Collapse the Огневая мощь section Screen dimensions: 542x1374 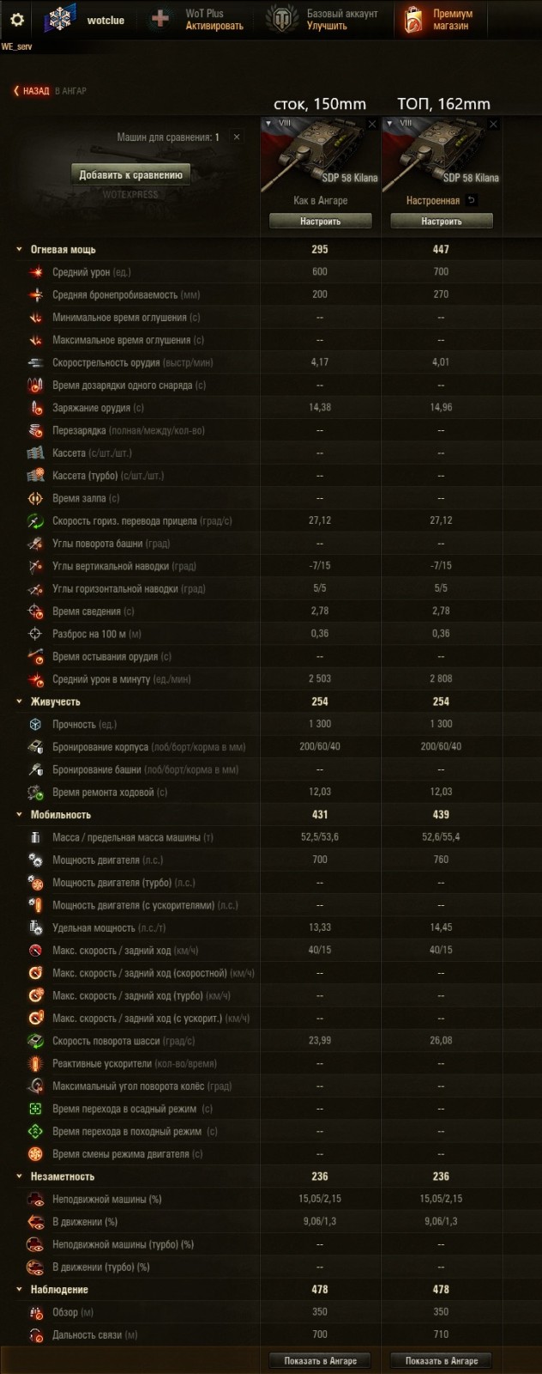(x=19, y=248)
